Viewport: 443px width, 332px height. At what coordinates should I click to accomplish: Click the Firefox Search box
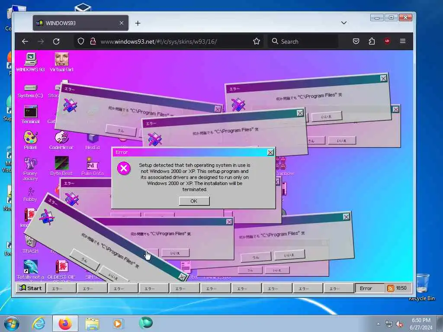click(302, 41)
